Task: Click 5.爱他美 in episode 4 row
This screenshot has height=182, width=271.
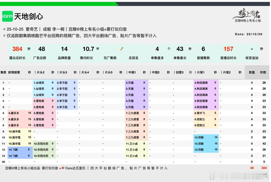Action: coord(39,101)
